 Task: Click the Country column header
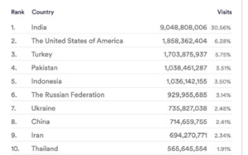coord(43,12)
